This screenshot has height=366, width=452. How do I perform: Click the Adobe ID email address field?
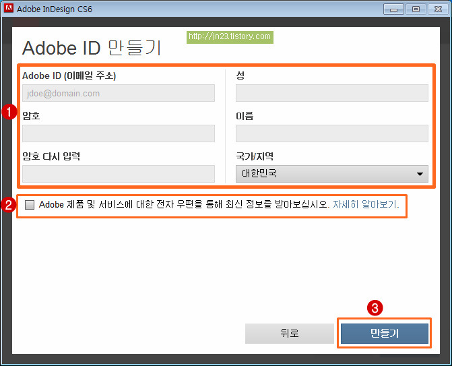click(x=119, y=93)
